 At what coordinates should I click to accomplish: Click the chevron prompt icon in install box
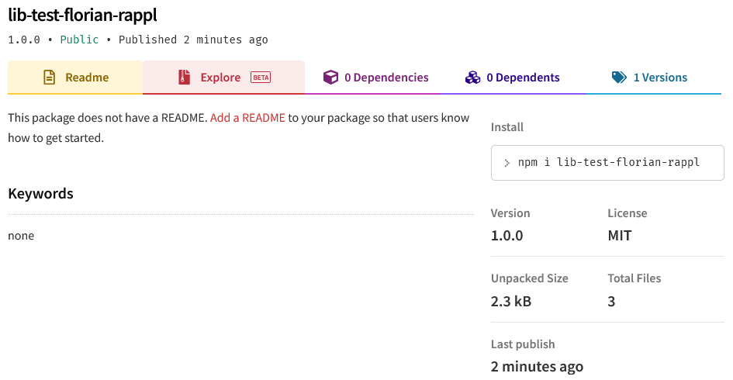coord(507,163)
